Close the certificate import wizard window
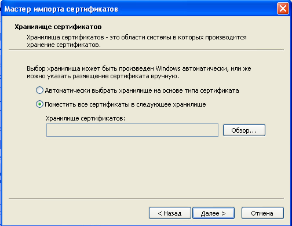Viewport: 292px width, 226px height. (x=283, y=9)
